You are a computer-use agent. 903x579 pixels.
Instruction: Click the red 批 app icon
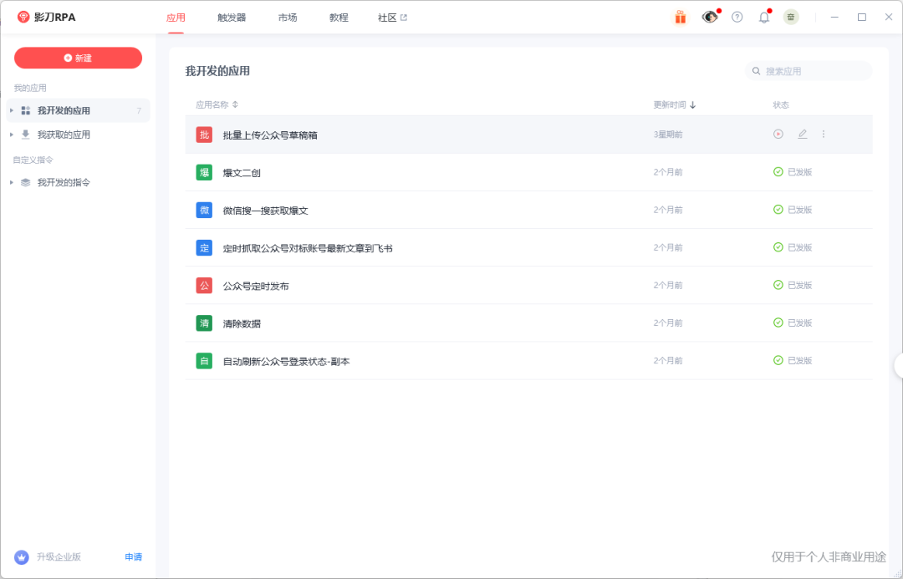(x=205, y=135)
